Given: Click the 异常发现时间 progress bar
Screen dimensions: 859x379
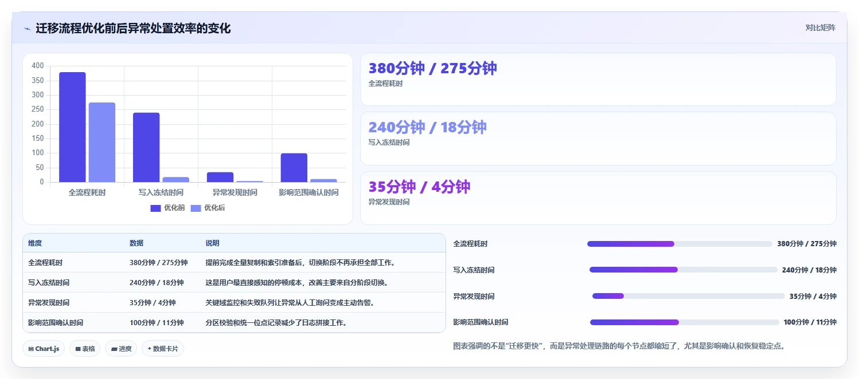Looking at the screenshot, I should click(x=688, y=296).
